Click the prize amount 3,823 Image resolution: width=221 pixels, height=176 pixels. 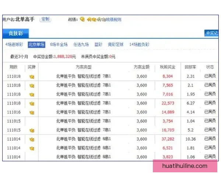(x=168, y=157)
